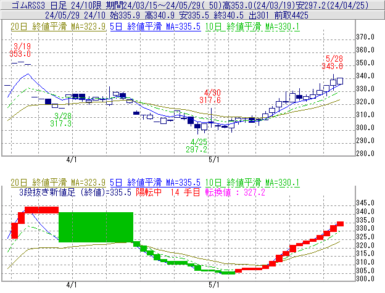Click the 345.0 axis label in lower chart
Image resolution: width=385 pixels, height=293 pixels.
point(365,203)
